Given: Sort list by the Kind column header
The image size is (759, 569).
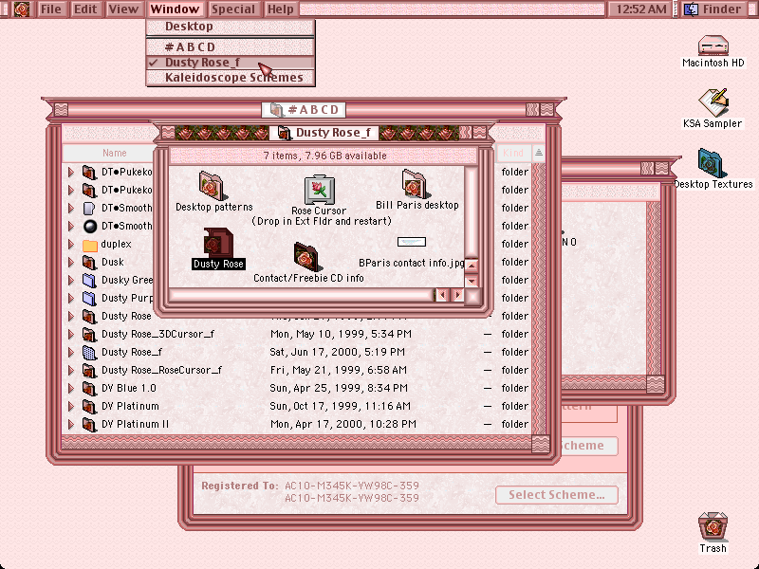Looking at the screenshot, I should tap(513, 153).
